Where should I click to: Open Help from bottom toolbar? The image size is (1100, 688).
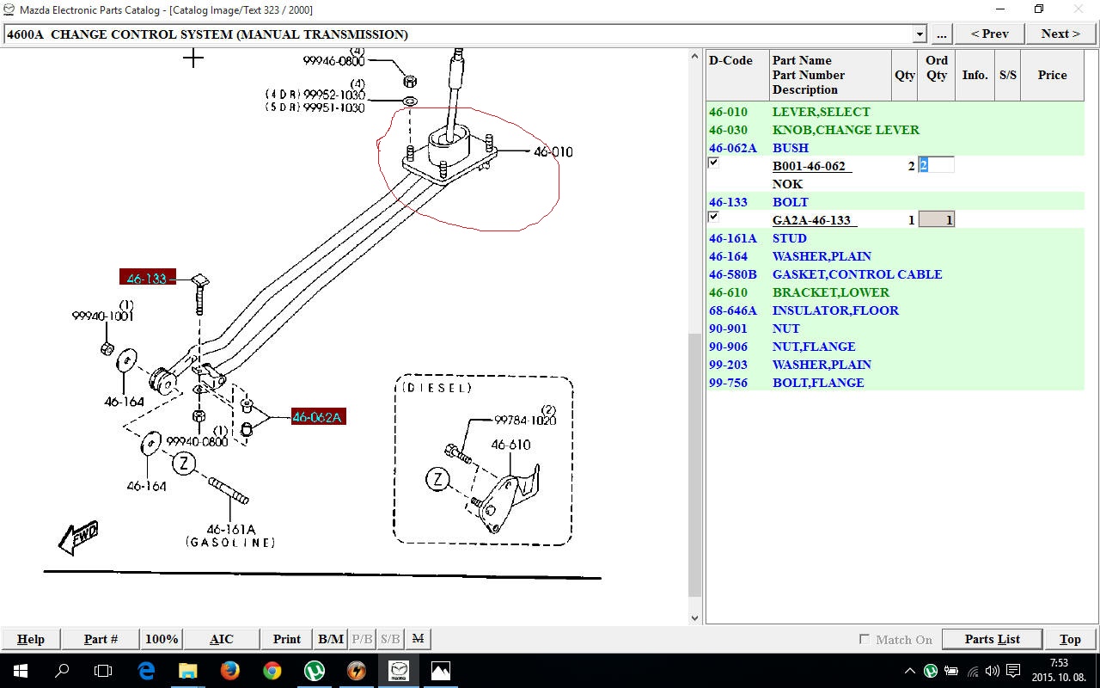(31, 639)
